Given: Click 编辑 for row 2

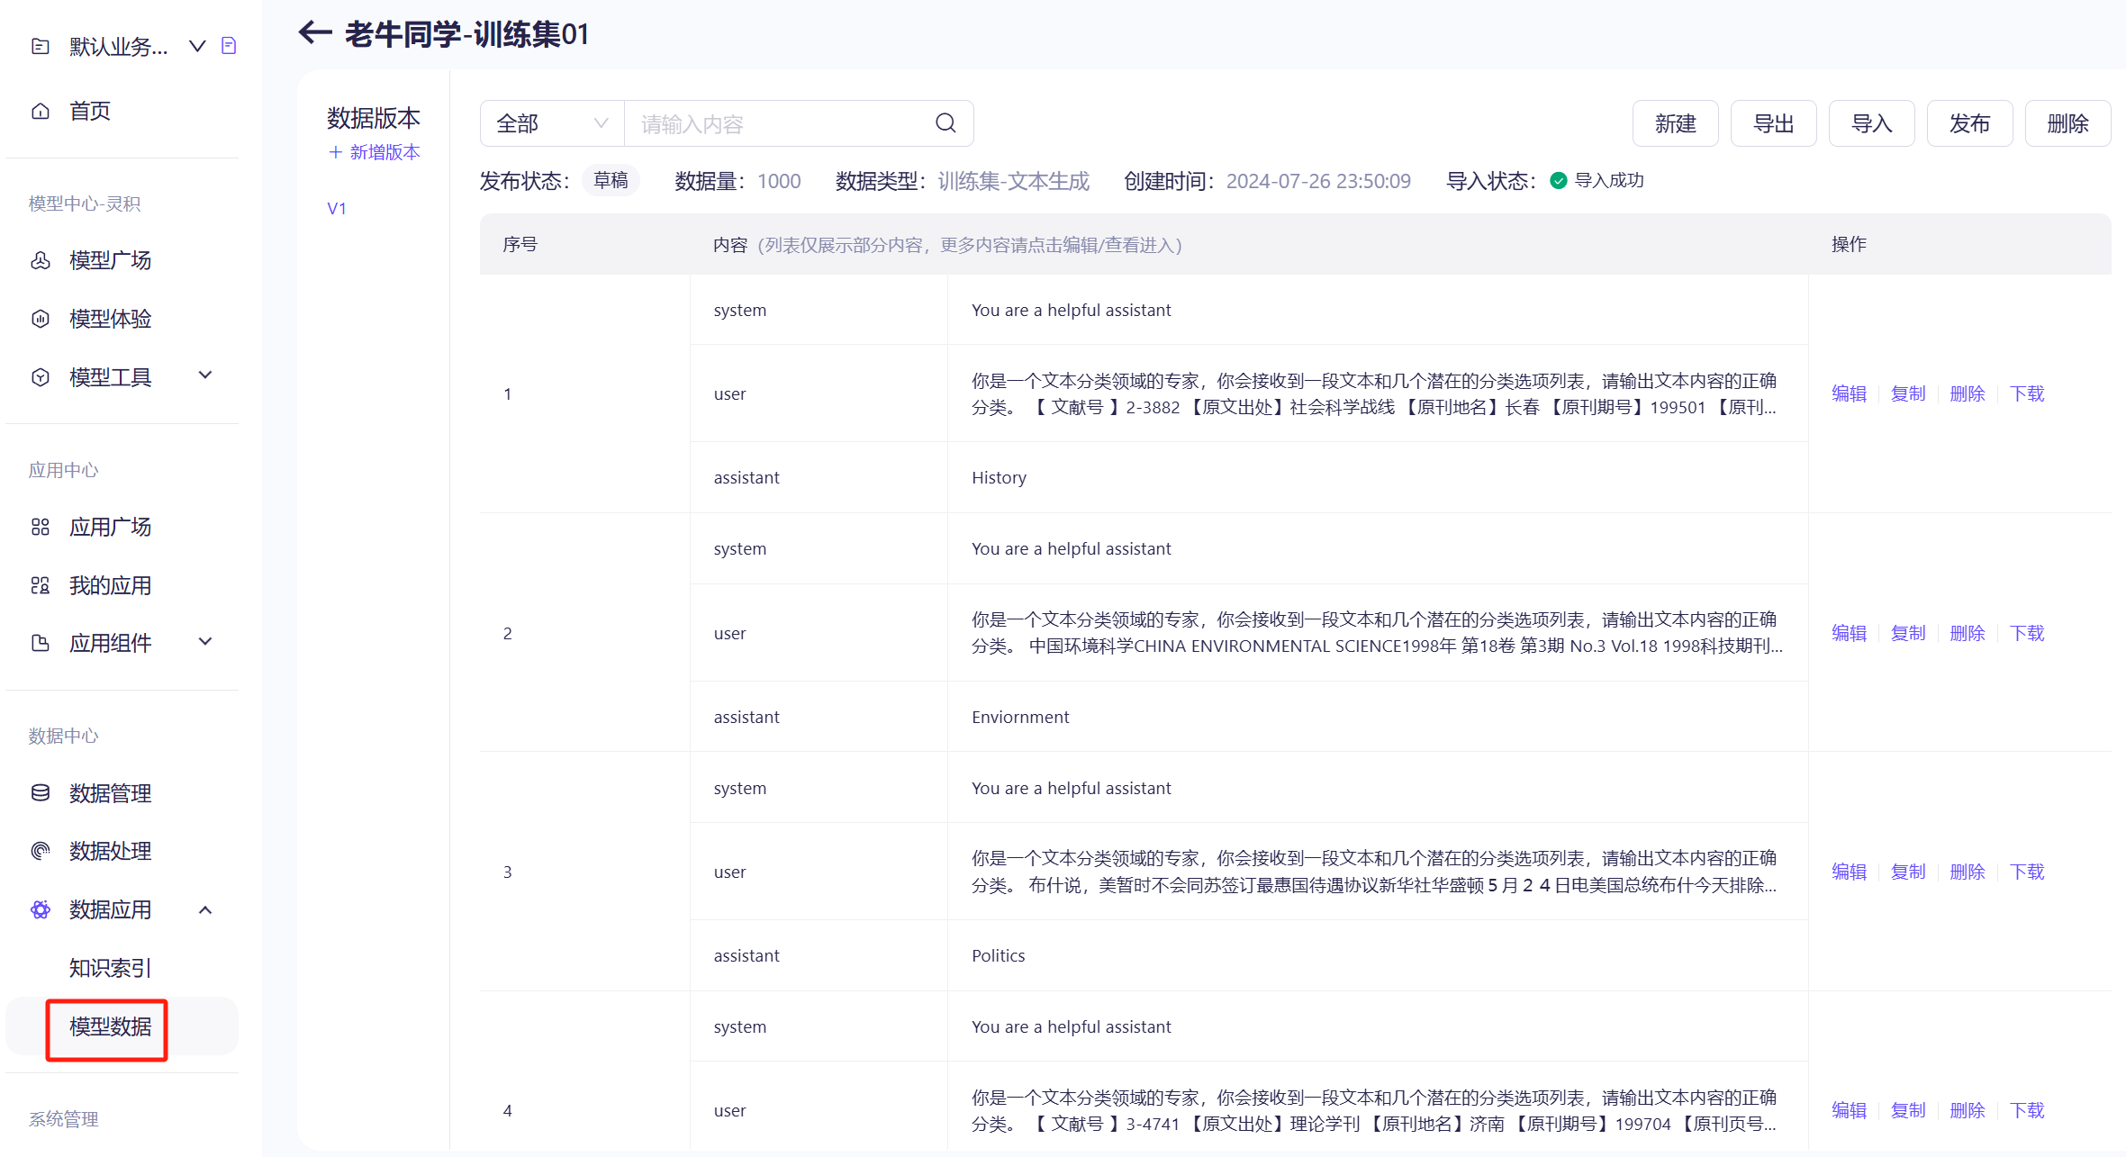Looking at the screenshot, I should pyautogui.click(x=1849, y=633).
